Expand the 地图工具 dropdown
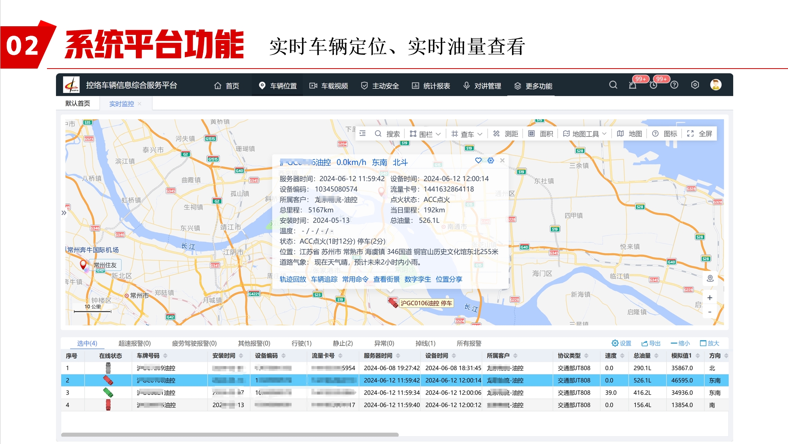This screenshot has height=444, width=788. point(585,134)
